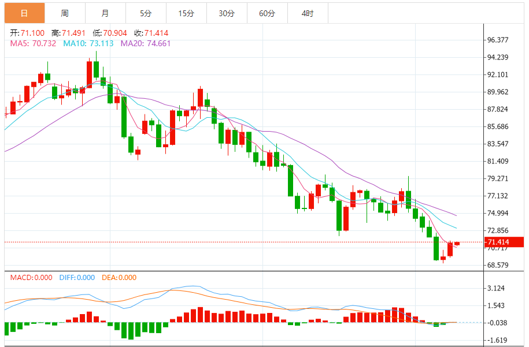Open the 60分 timeframe tab
This screenshot has height=347, width=529.
coord(267,13)
